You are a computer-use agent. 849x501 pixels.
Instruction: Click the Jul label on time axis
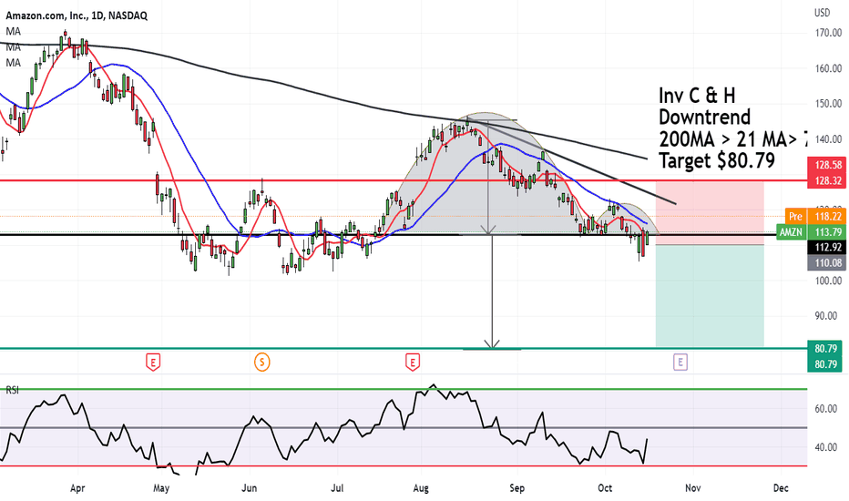[x=337, y=488]
